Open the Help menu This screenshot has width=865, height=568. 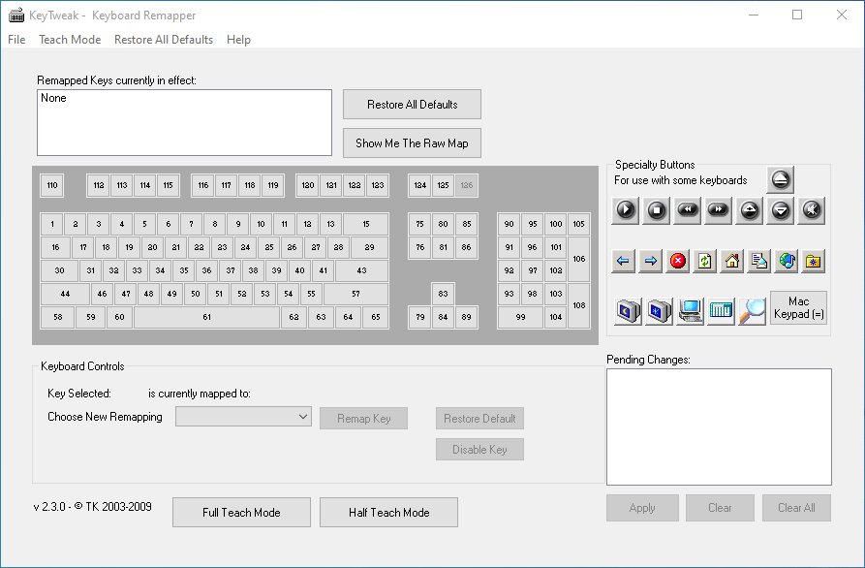tap(238, 40)
